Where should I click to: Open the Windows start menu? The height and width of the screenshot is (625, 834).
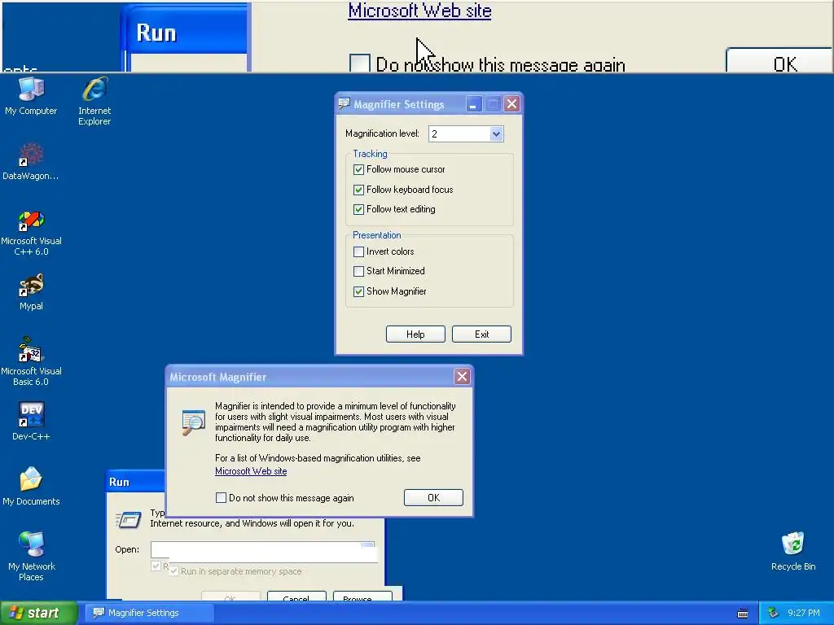[x=39, y=613]
